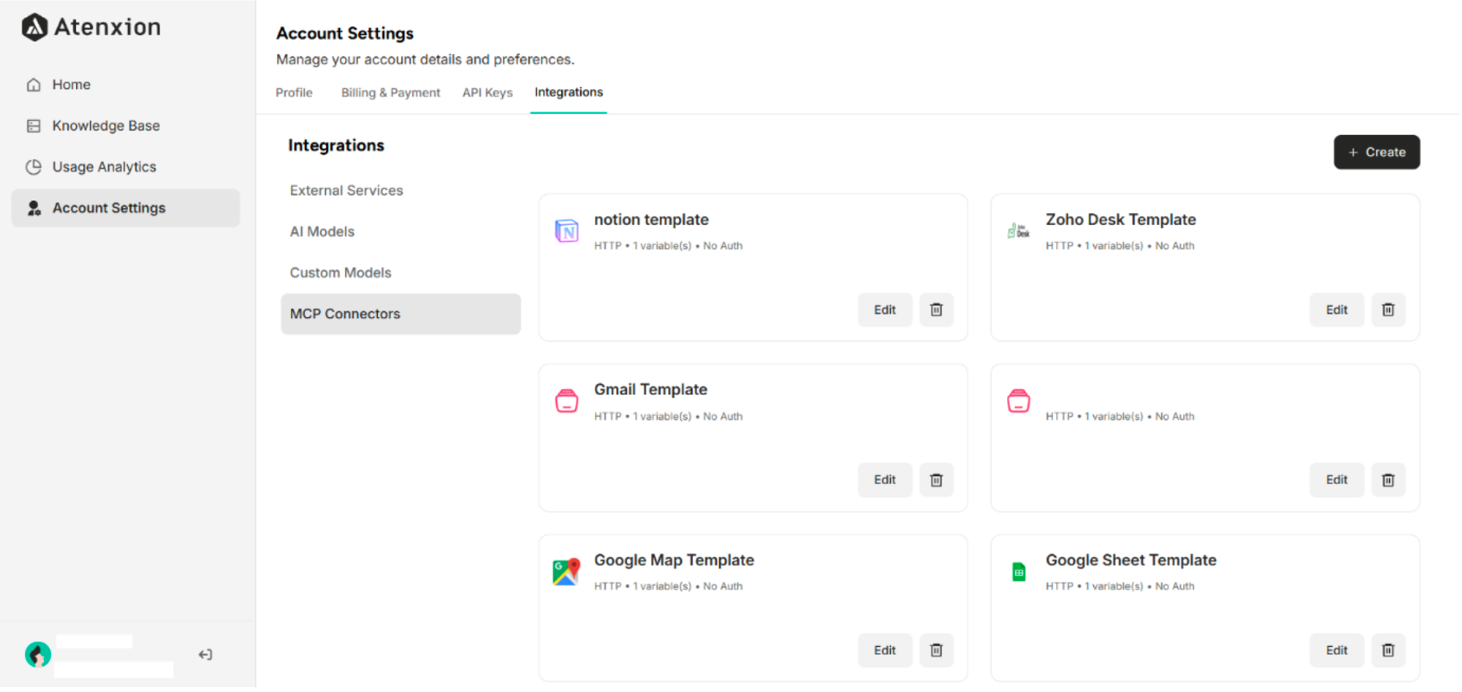Click the Knowledge Base sidebar icon

click(33, 125)
